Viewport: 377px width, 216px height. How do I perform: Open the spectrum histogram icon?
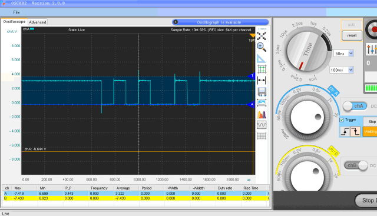coord(262,114)
